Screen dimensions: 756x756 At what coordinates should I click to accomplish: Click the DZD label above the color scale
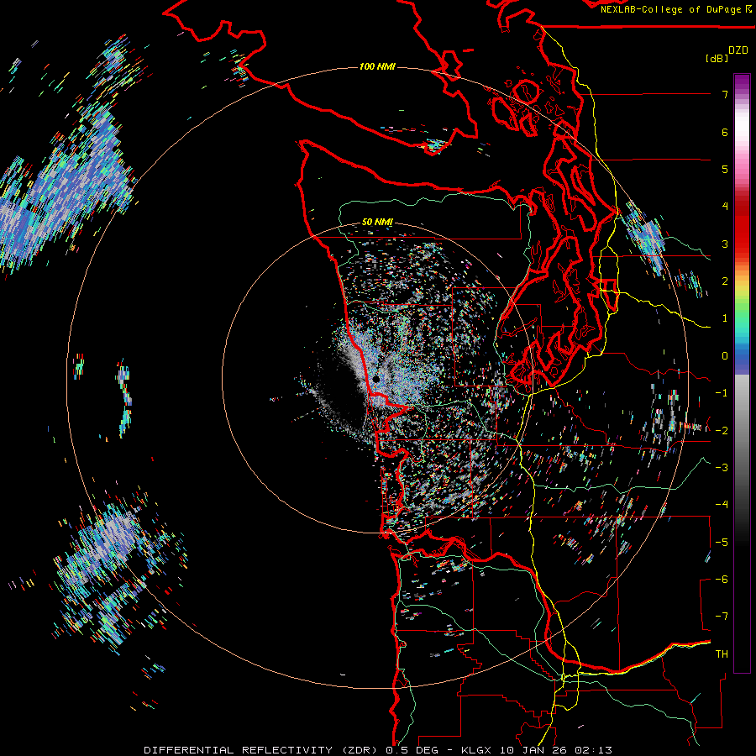point(738,50)
